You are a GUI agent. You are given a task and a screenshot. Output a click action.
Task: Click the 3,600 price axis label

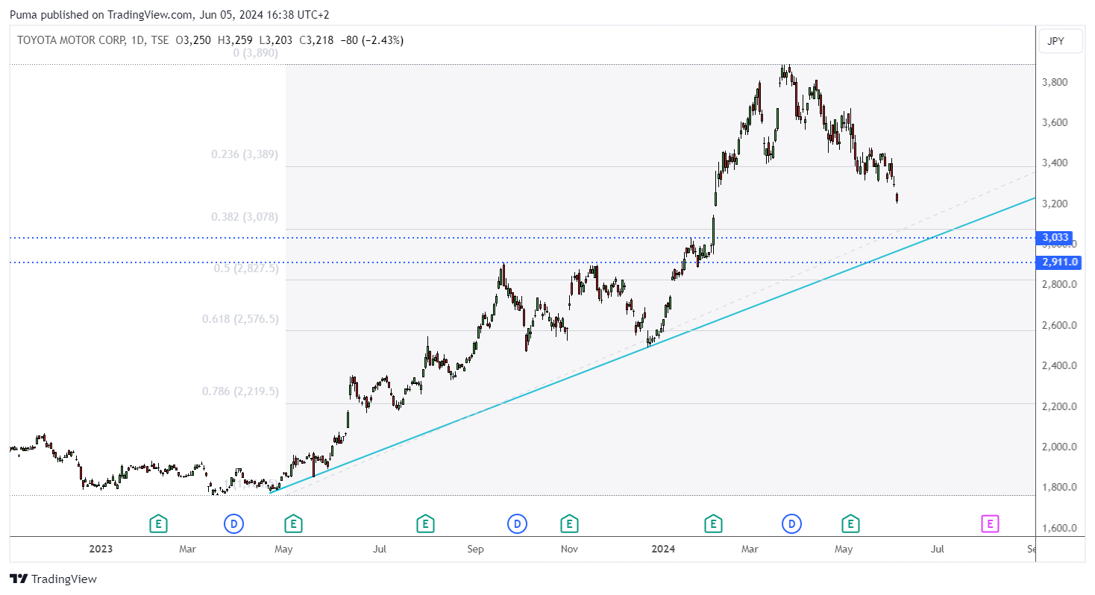click(1055, 122)
